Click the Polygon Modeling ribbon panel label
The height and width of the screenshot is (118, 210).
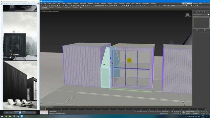coord(45,9)
